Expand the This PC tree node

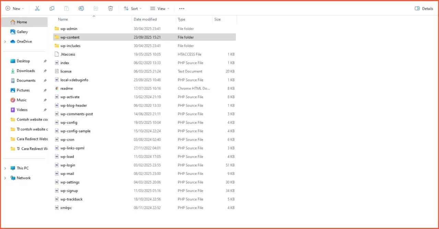pyautogui.click(x=5, y=168)
